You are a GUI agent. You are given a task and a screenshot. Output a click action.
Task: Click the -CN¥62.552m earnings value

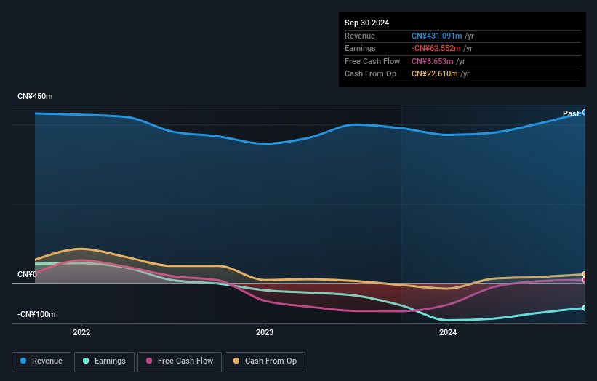coord(436,48)
